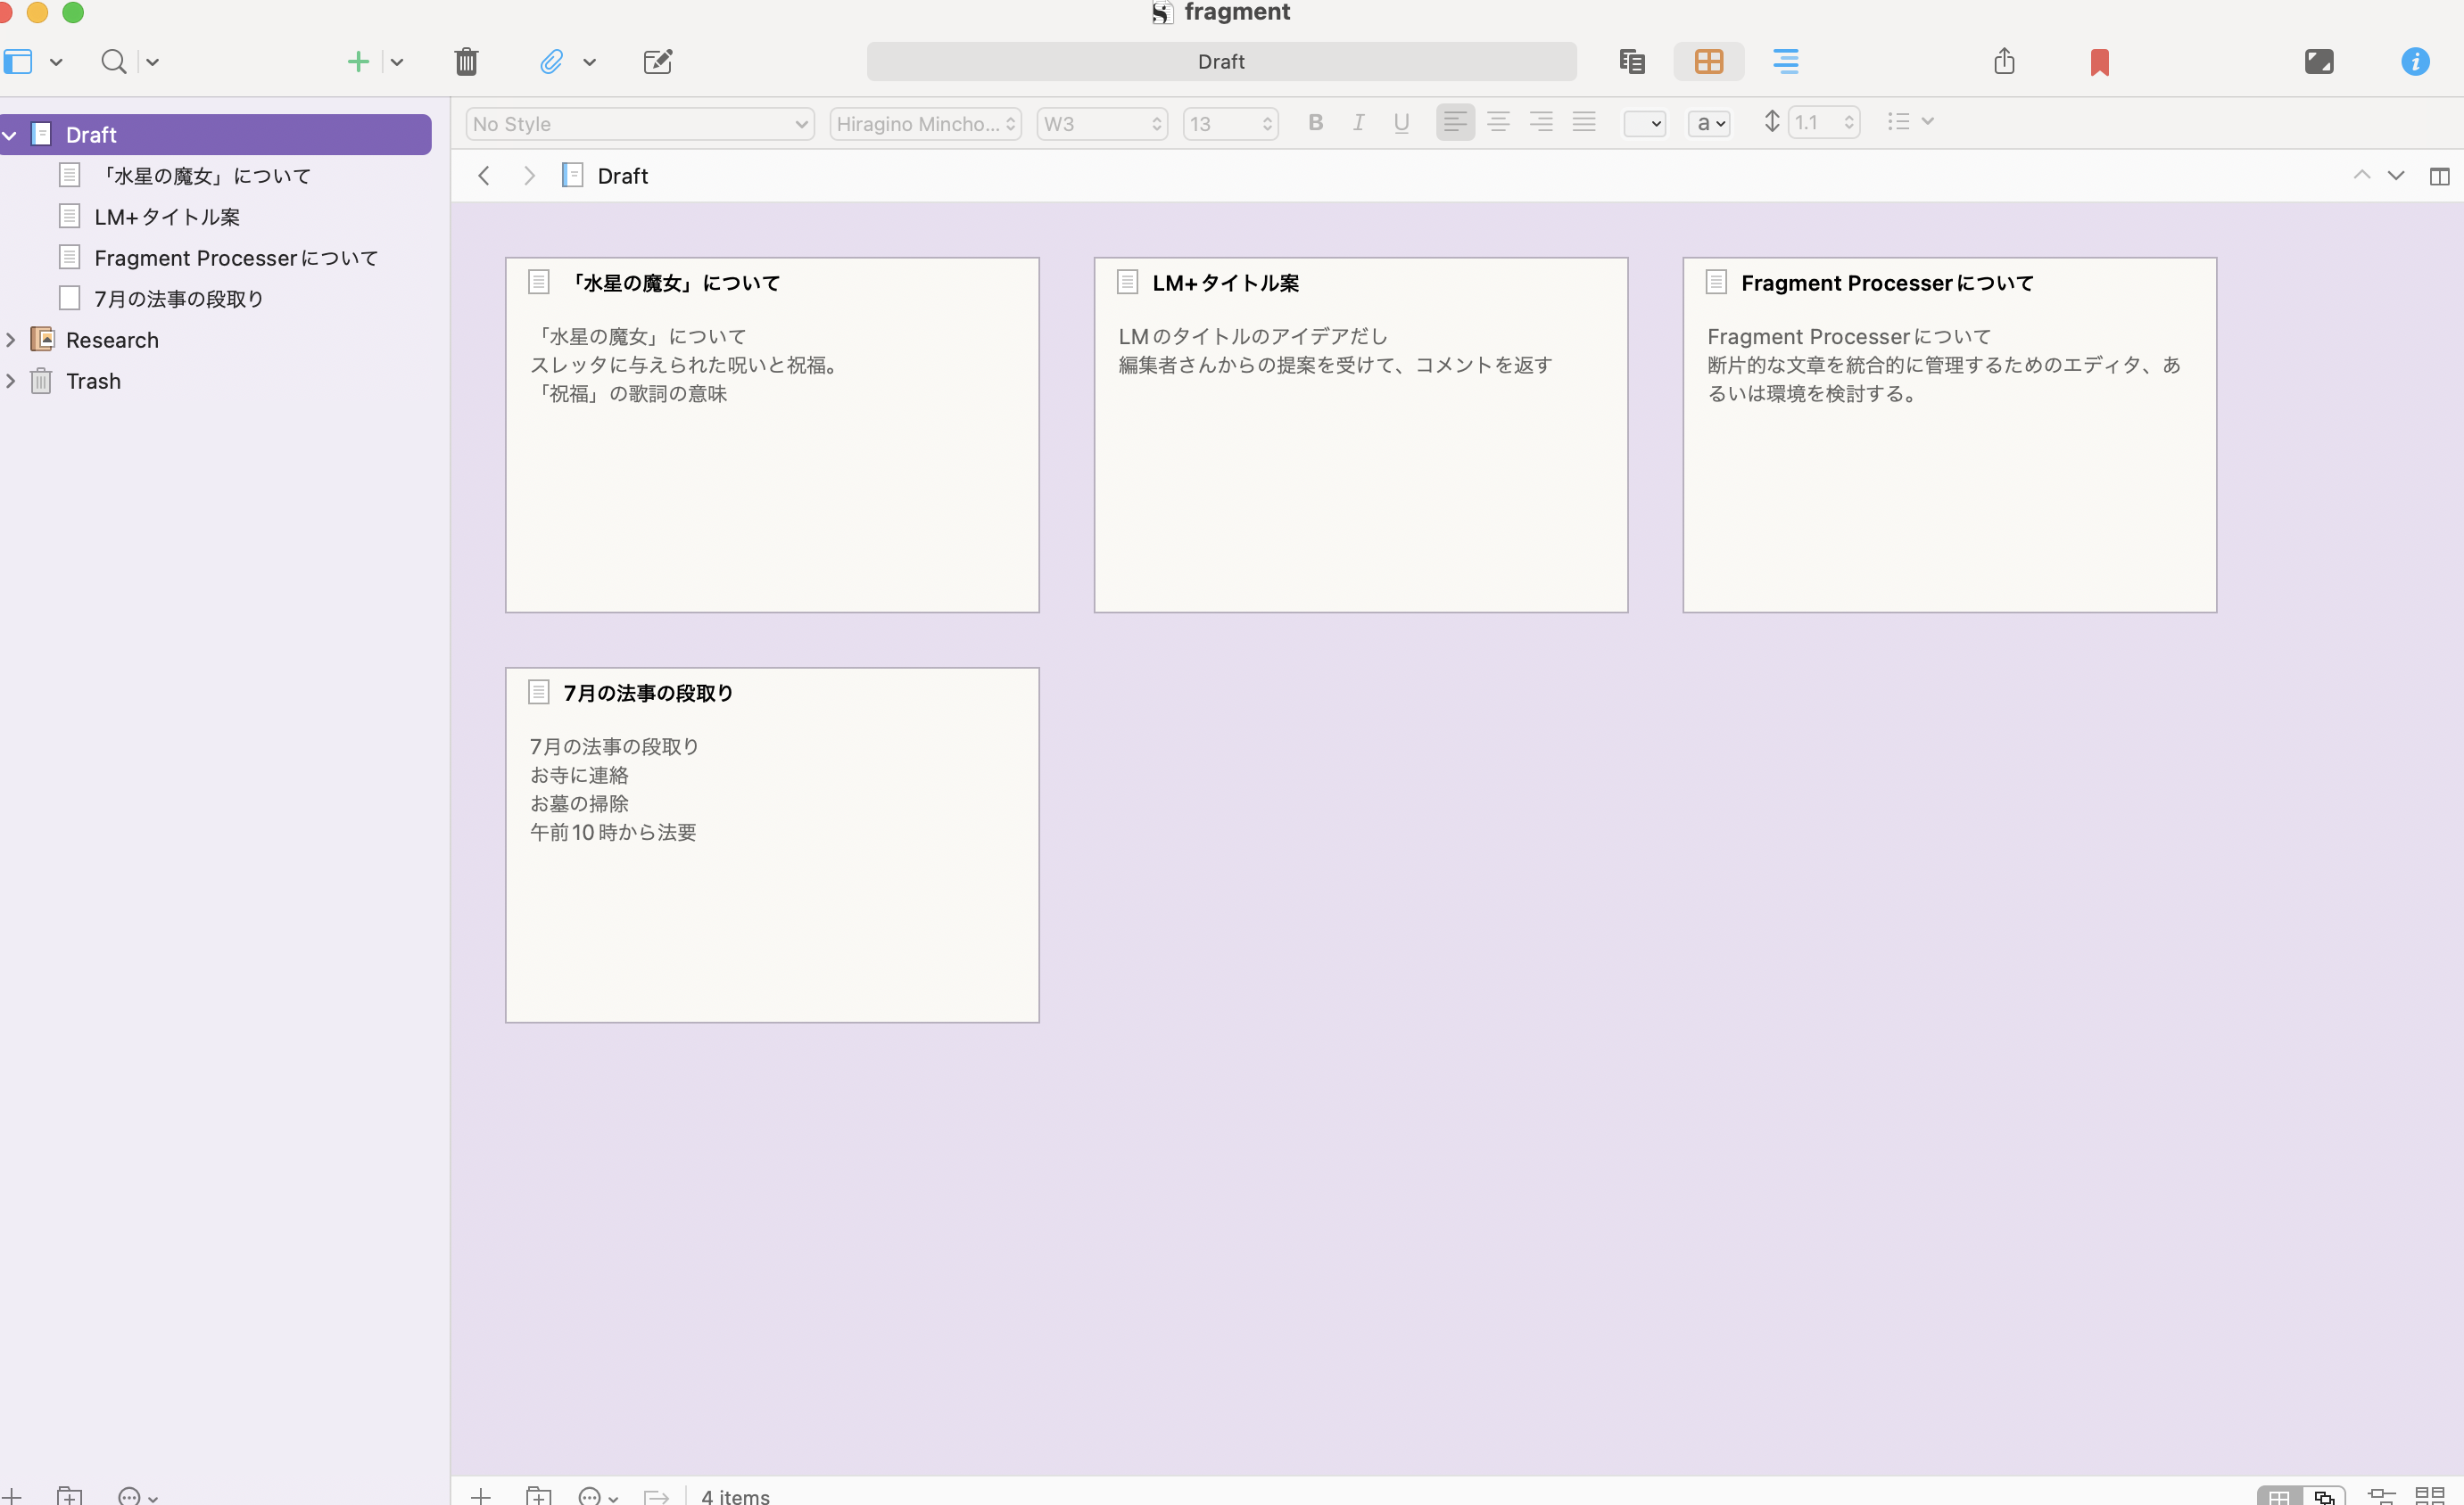
Task: Switch to outliner view mode
Action: click(1785, 62)
